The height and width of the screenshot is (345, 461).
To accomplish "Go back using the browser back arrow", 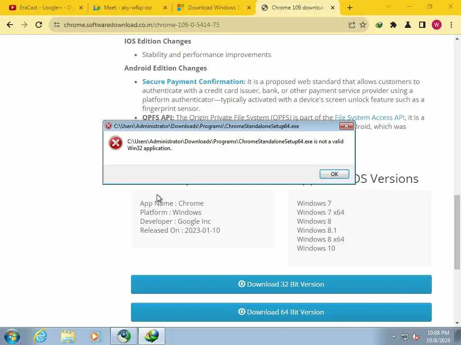I will [10, 25].
